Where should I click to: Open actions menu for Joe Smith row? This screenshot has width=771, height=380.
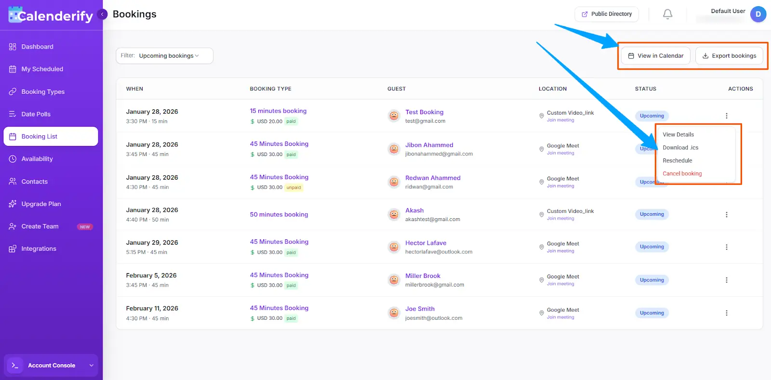727,313
